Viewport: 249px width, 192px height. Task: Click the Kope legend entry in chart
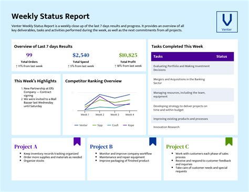(x=129, y=125)
